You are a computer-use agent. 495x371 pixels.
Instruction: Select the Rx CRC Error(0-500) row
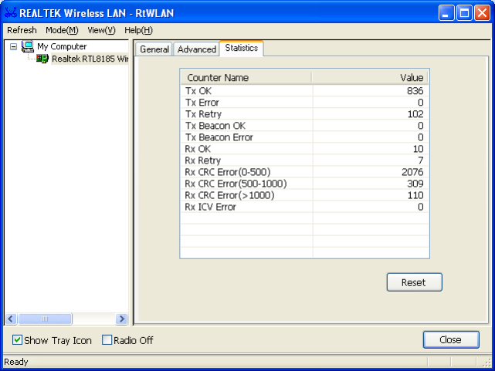point(304,172)
